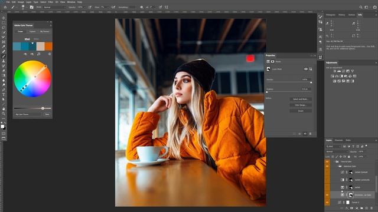Screen dimensions: 378x212
Task: Open the layer filter Kind dropdown
Action: [x=333, y=147]
